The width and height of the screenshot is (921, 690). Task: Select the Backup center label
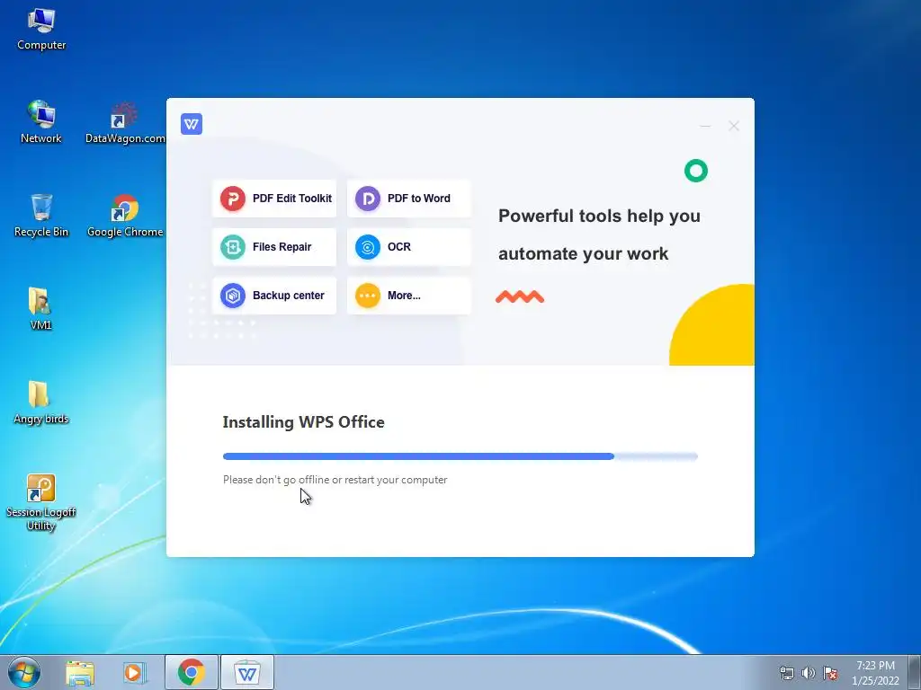point(289,296)
